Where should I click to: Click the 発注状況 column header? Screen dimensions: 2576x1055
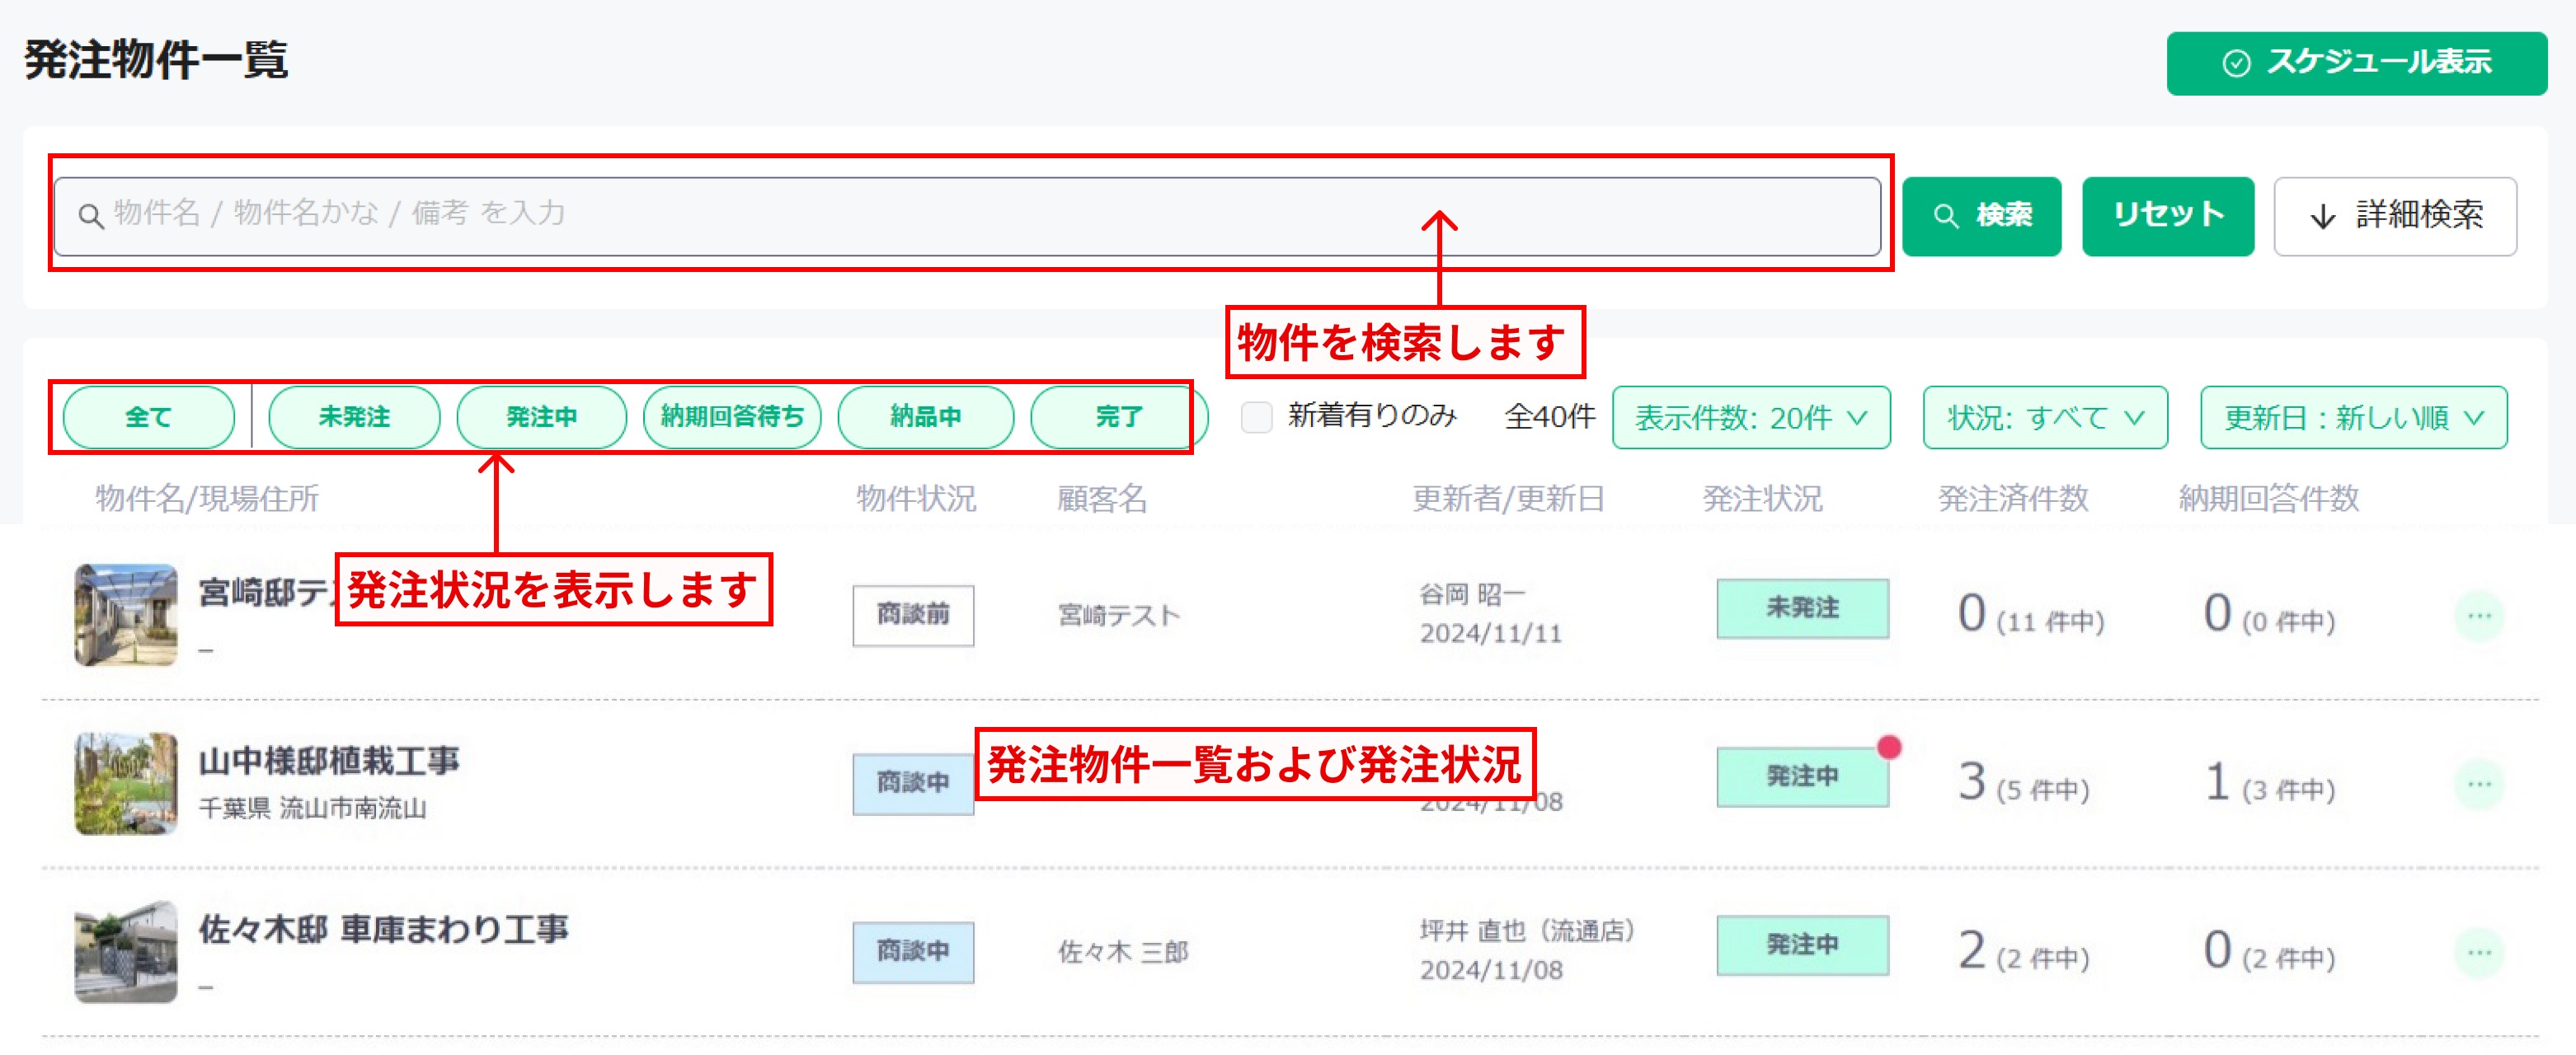(1762, 498)
